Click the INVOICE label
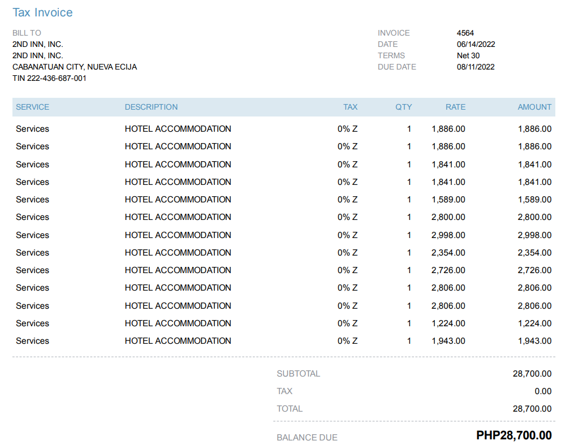This screenshot has width=561, height=445. (x=394, y=33)
